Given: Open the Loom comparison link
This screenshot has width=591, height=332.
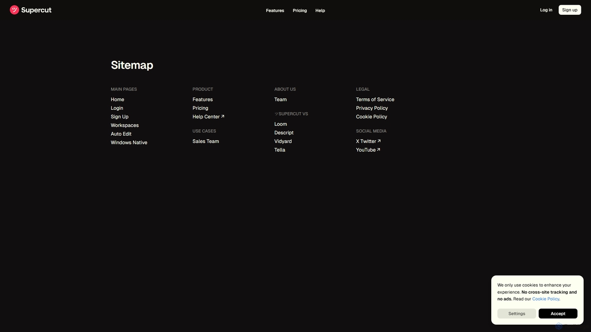Looking at the screenshot, I should pyautogui.click(x=280, y=124).
